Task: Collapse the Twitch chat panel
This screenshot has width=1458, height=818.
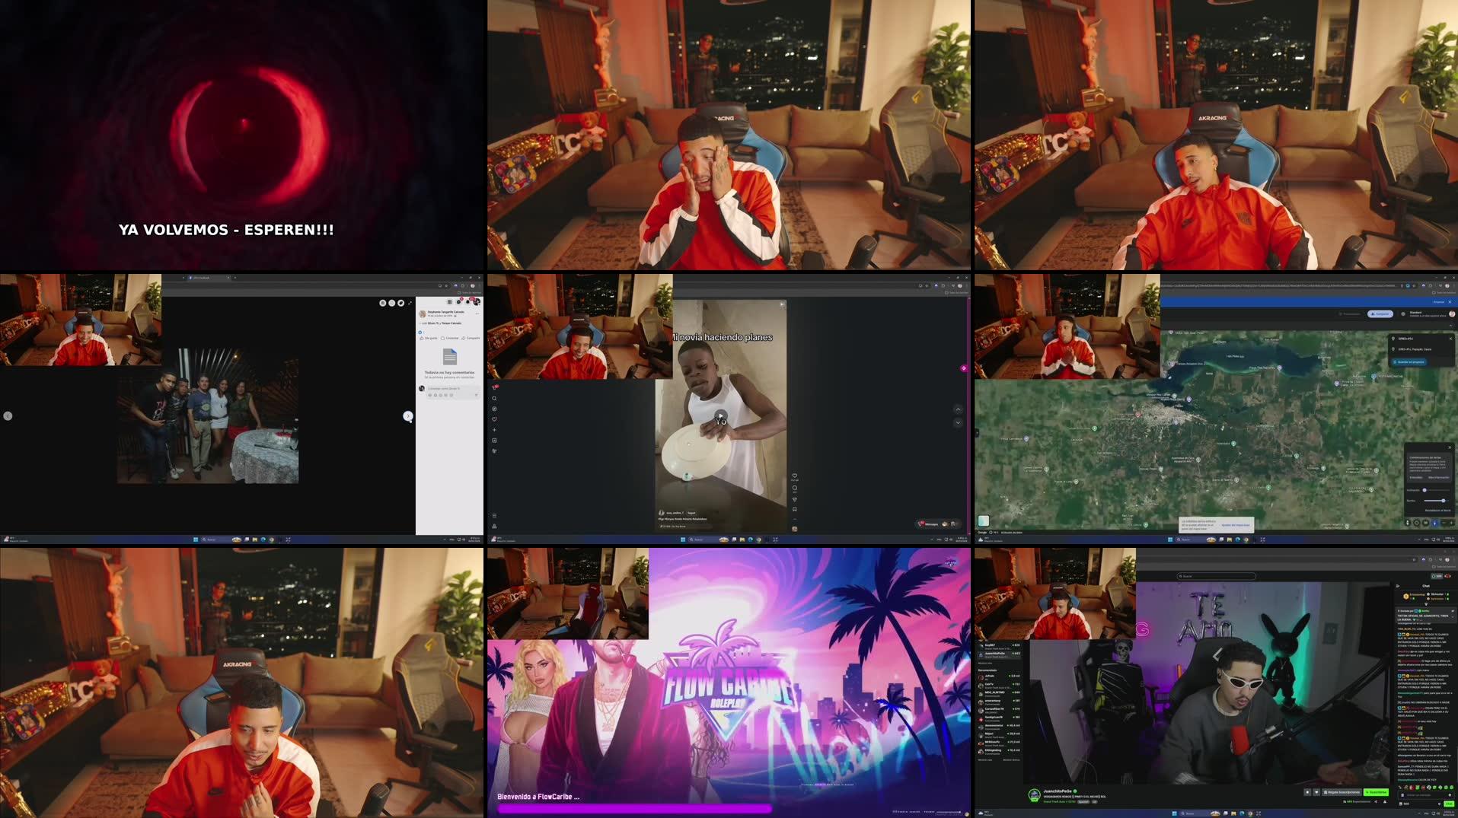Action: click(x=1399, y=587)
